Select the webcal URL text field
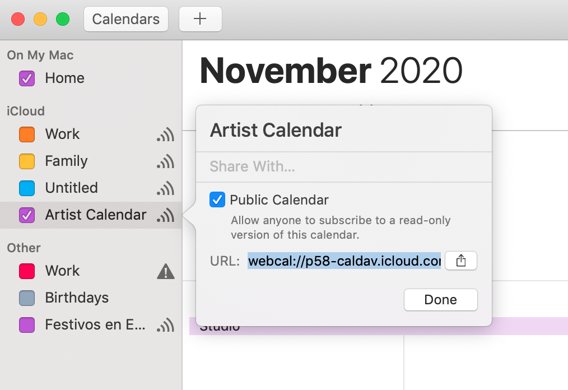The width and height of the screenshot is (568, 390). [x=344, y=261]
